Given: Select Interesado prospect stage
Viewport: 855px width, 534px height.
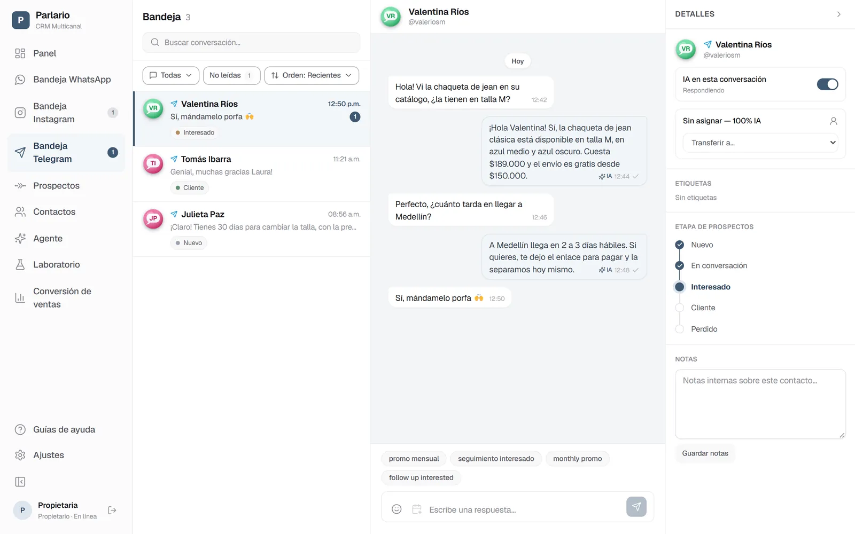Looking at the screenshot, I should (703, 287).
